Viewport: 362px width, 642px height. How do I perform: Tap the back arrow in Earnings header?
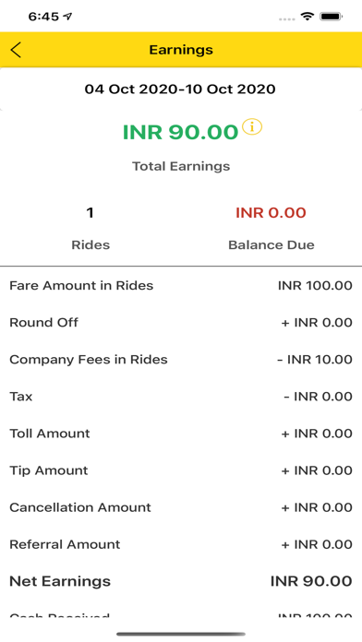point(16,50)
